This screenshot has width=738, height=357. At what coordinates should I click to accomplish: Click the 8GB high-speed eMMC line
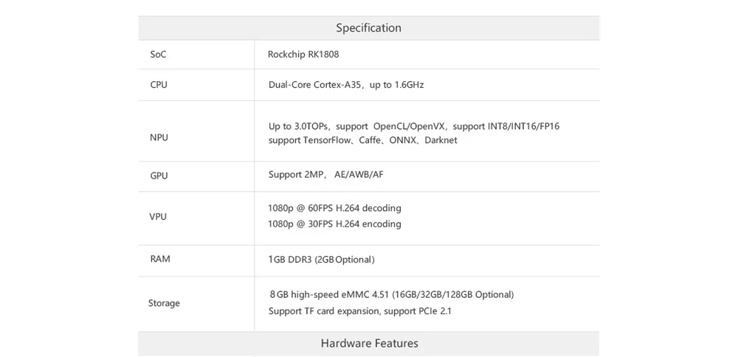(391, 294)
